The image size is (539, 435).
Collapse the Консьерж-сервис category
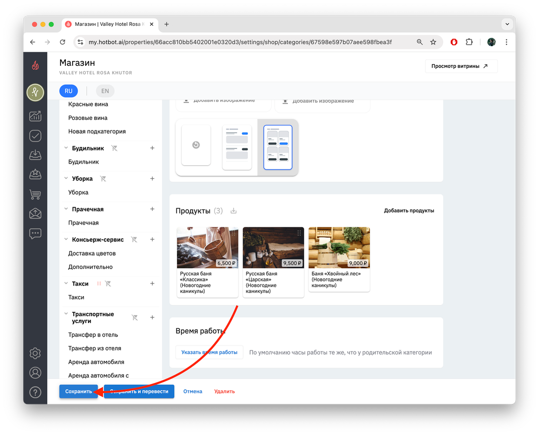66,239
